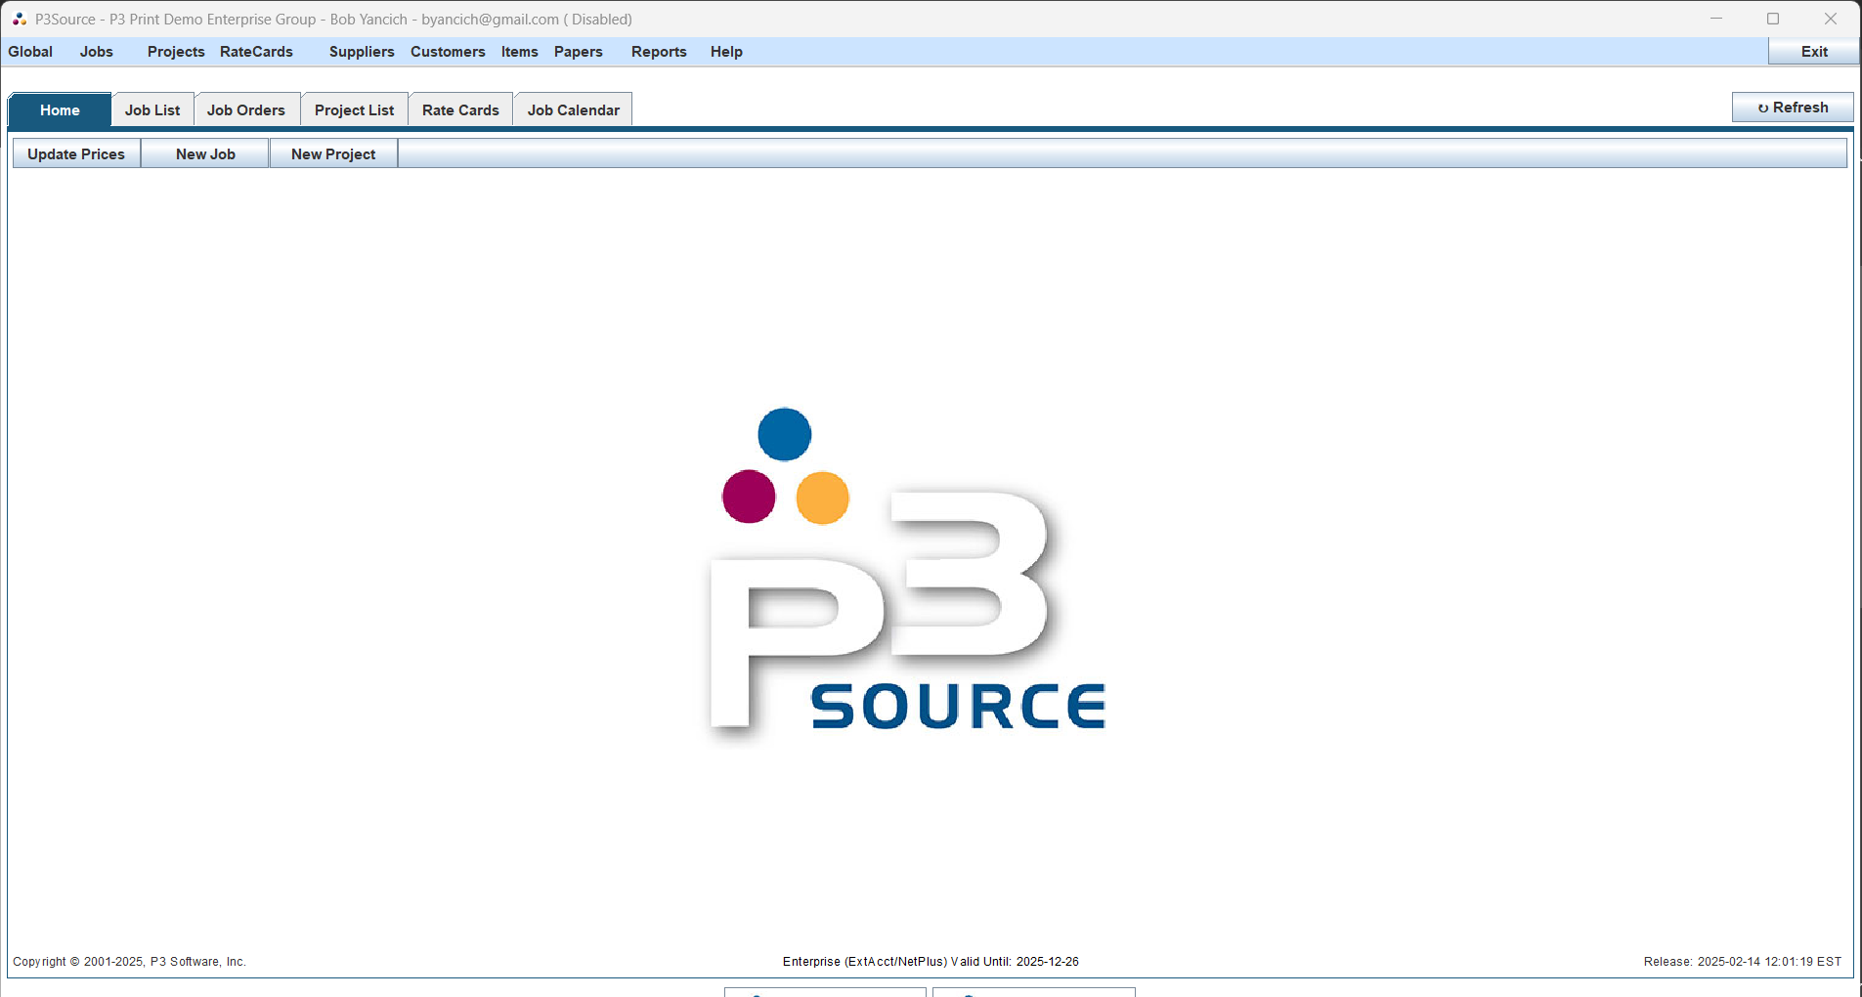
Task: Open the Projects menu
Action: pos(176,52)
